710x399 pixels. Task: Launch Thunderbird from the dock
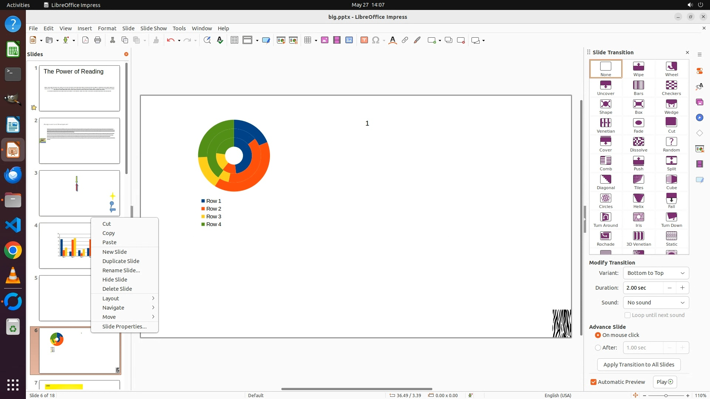pos(13,175)
